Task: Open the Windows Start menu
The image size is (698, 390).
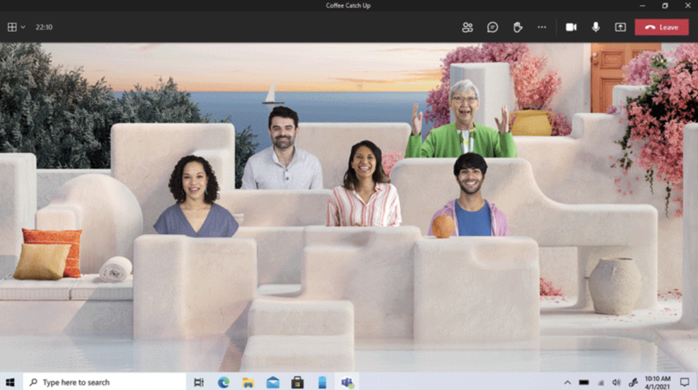Action: (10, 382)
